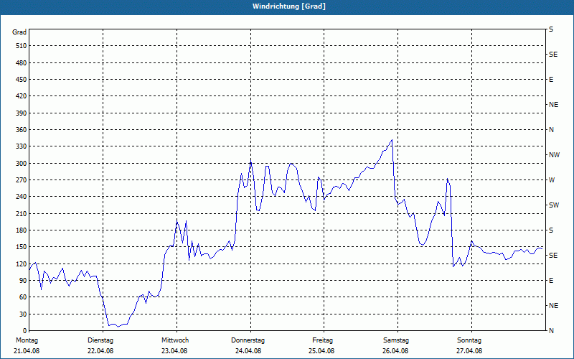This screenshot has height=359, width=574.
Task: Click the "NW" compass direction label
Action: 554,155
